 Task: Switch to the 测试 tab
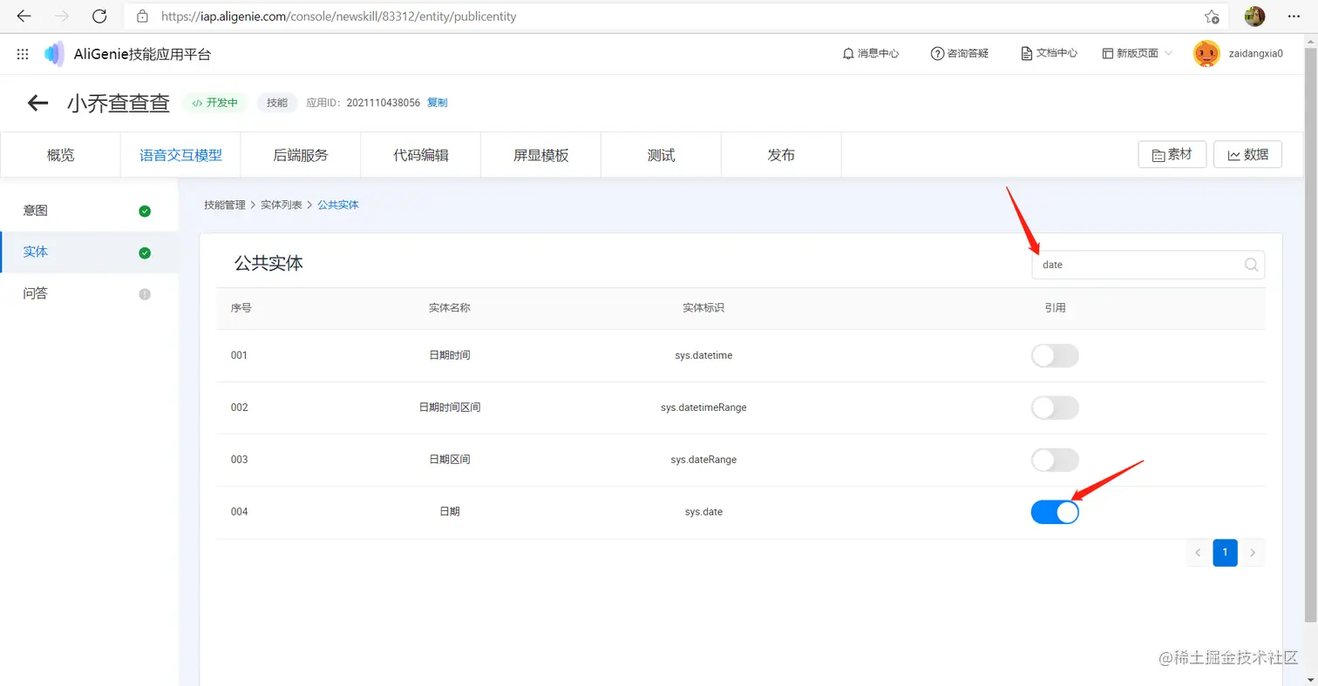(662, 155)
